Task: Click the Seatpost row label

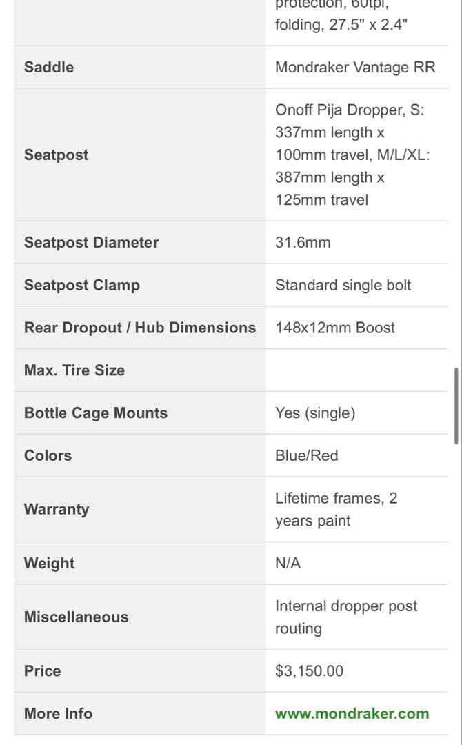Action: pyautogui.click(x=57, y=155)
